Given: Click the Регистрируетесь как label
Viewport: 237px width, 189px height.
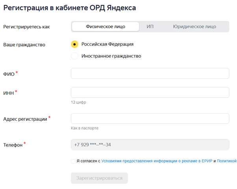Looking at the screenshot, I should coord(26,27).
